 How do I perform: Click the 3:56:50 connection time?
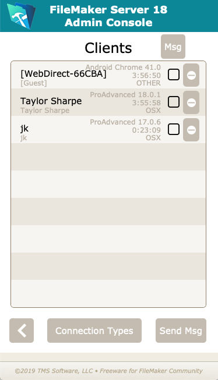[x=146, y=76]
